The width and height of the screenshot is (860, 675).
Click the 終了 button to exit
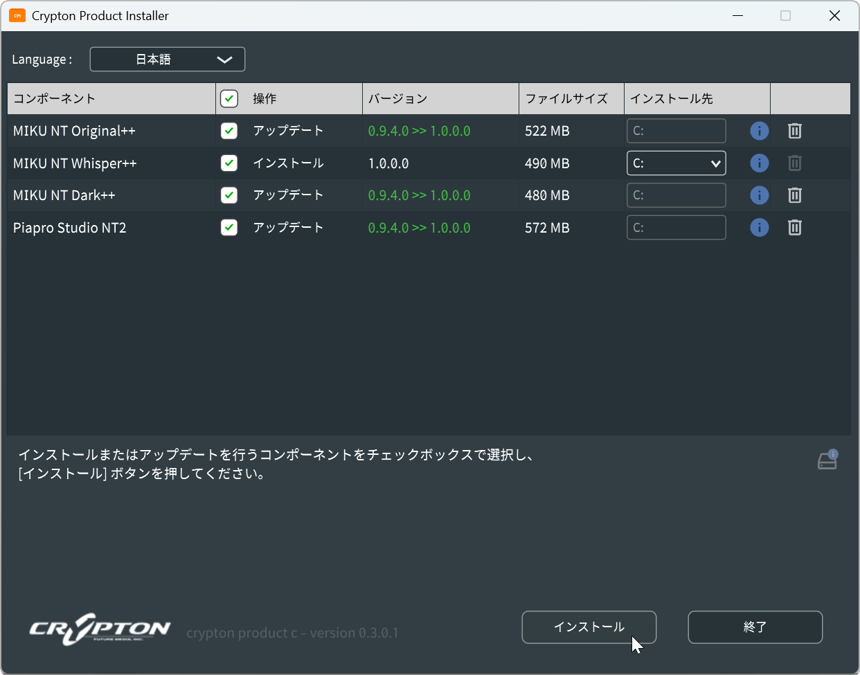[755, 627]
